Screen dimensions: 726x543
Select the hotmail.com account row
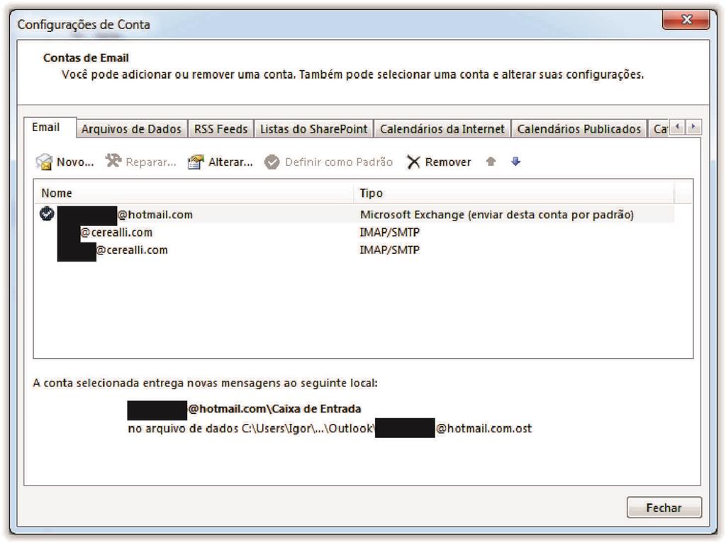tap(354, 214)
